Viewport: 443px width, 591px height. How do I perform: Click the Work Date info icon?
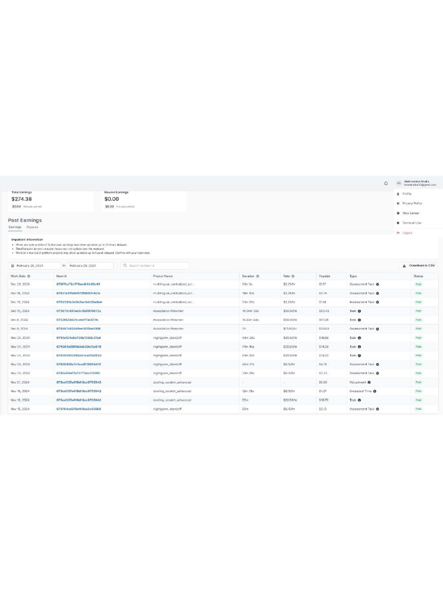(28, 276)
